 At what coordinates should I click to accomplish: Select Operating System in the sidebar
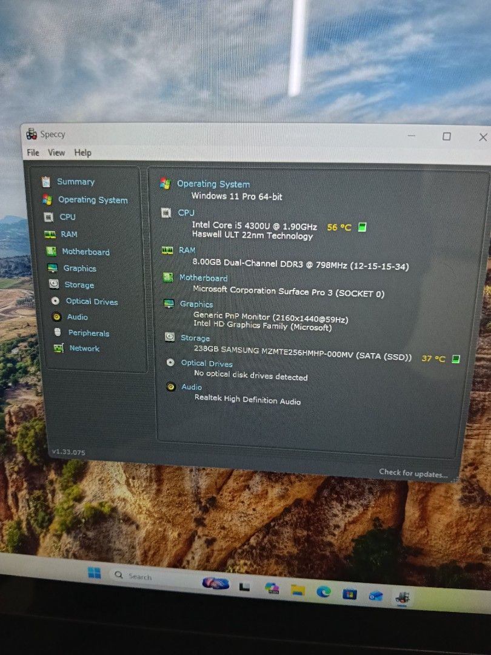click(x=93, y=200)
